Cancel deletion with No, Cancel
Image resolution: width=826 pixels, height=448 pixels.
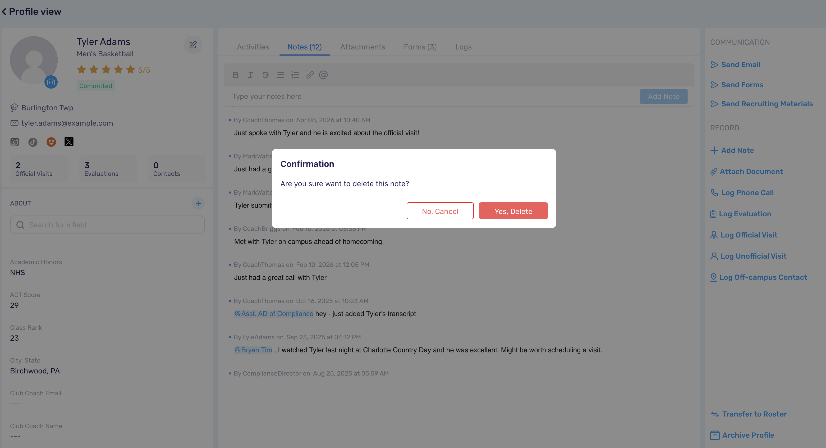(440, 211)
